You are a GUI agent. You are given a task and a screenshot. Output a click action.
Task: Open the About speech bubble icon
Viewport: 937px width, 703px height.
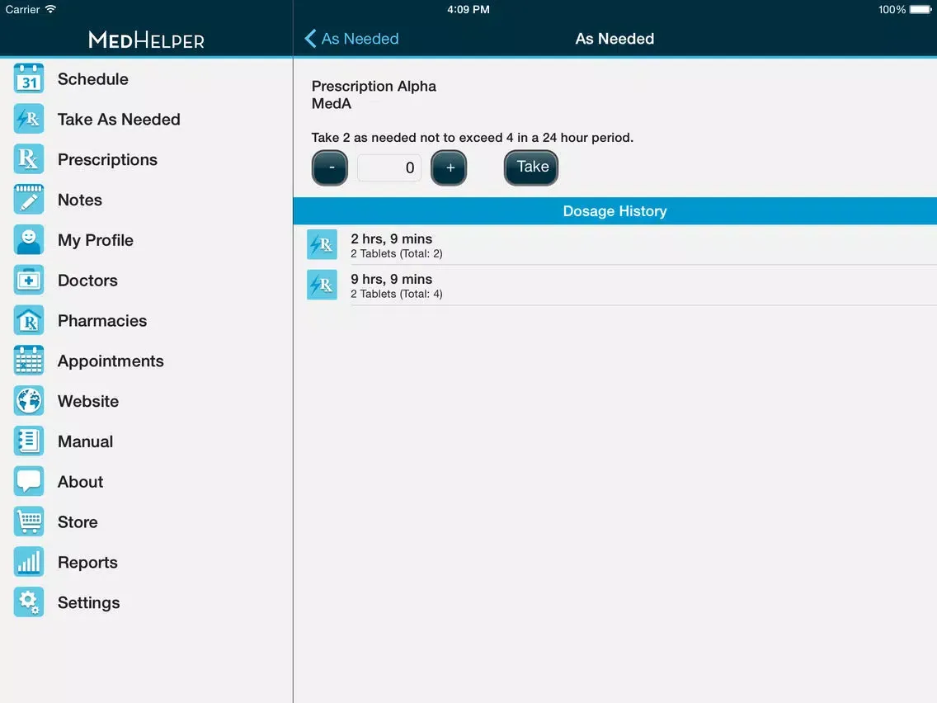[x=29, y=481]
